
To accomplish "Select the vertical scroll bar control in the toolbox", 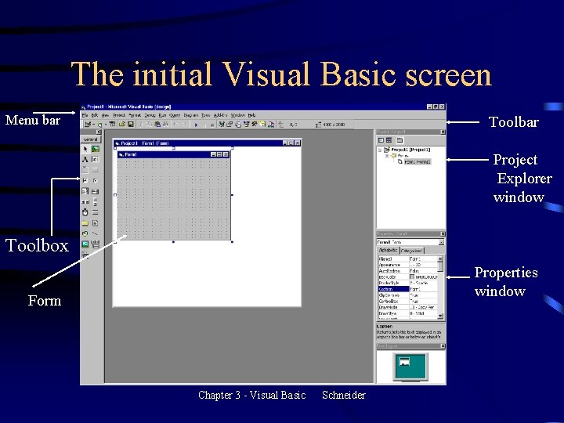I will [x=96, y=202].
